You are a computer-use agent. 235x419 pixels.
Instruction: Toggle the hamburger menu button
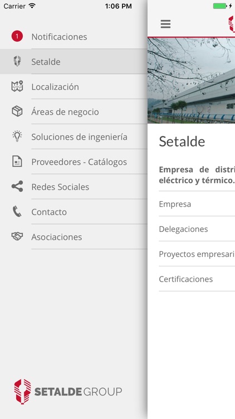[165, 24]
